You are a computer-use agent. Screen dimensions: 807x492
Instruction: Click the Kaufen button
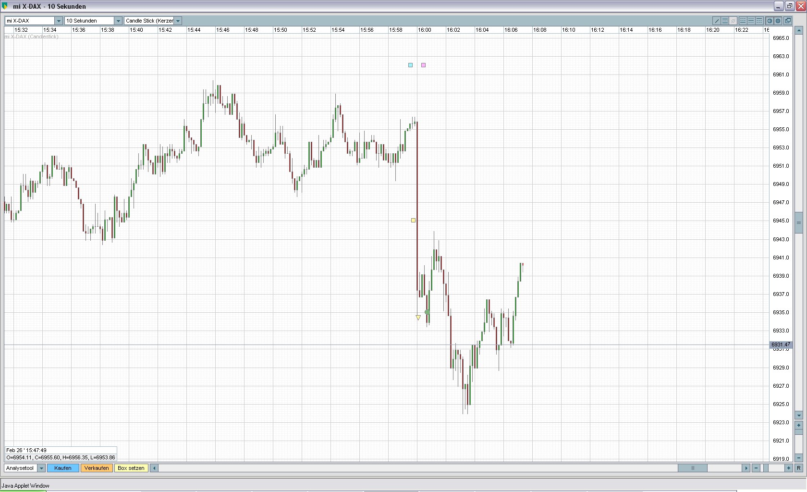[x=63, y=468]
